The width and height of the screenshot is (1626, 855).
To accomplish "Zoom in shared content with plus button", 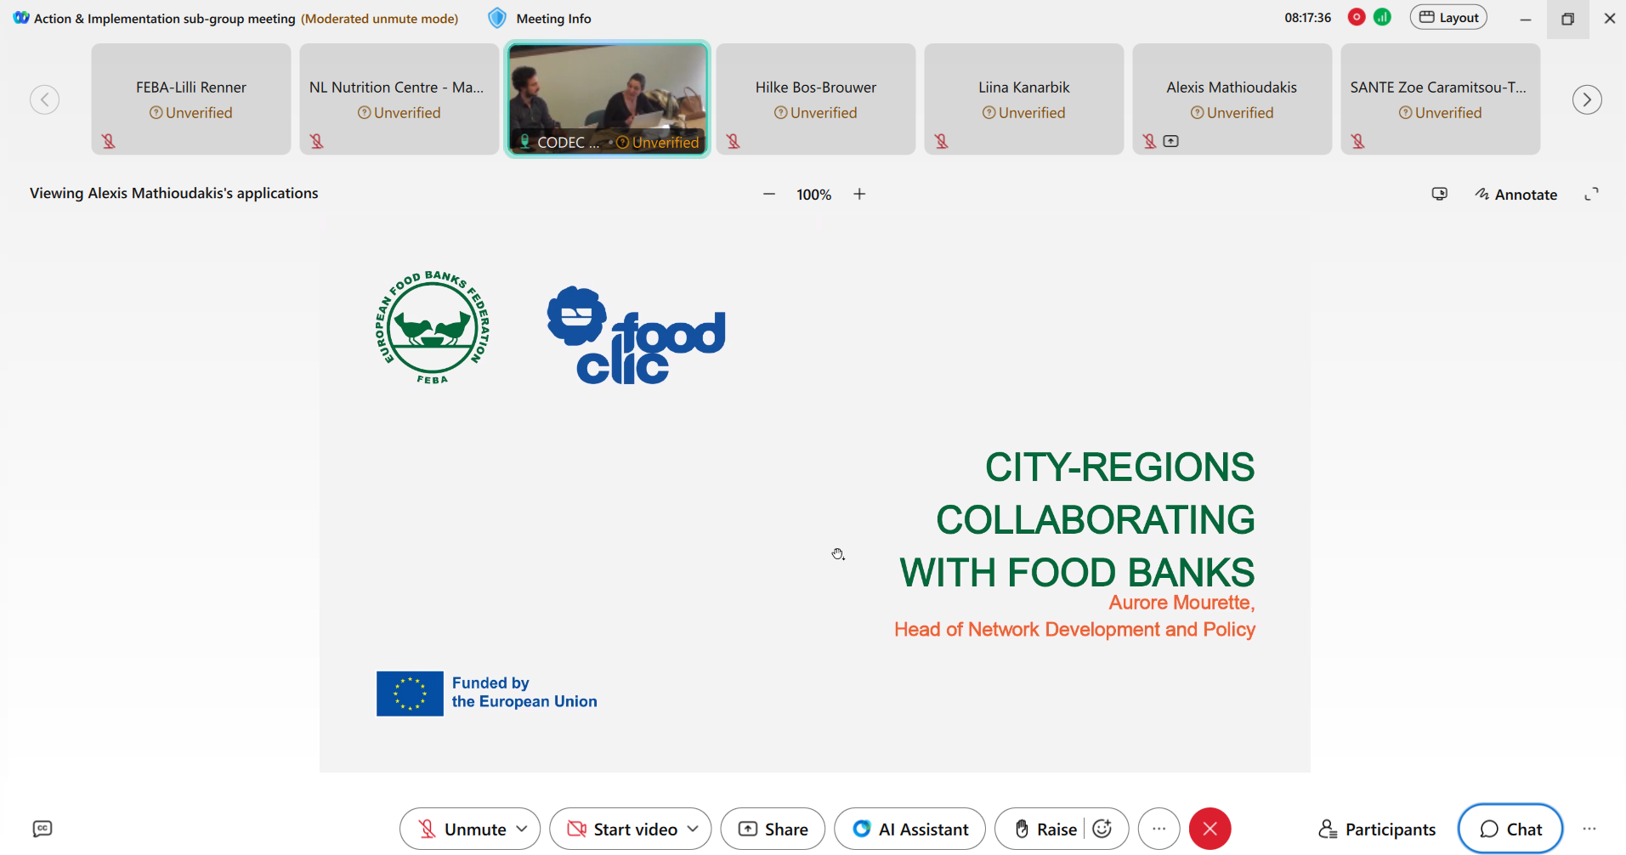I will [859, 195].
